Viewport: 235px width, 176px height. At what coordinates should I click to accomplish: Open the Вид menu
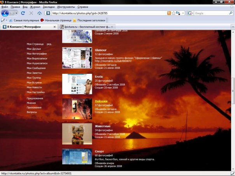[25, 7]
